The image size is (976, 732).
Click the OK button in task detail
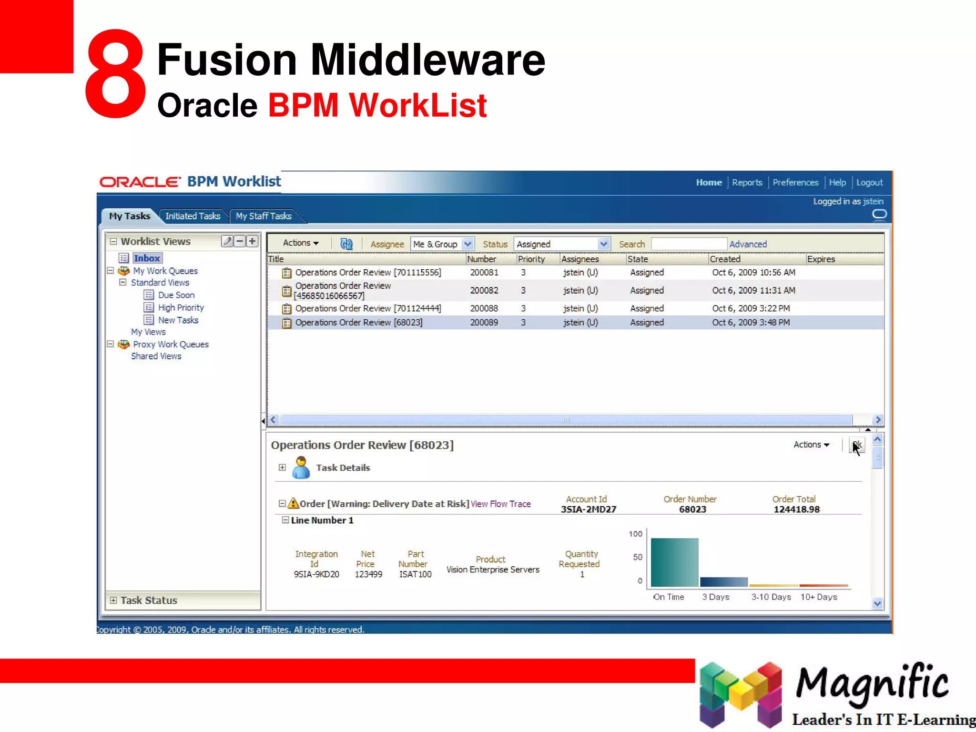(x=857, y=445)
